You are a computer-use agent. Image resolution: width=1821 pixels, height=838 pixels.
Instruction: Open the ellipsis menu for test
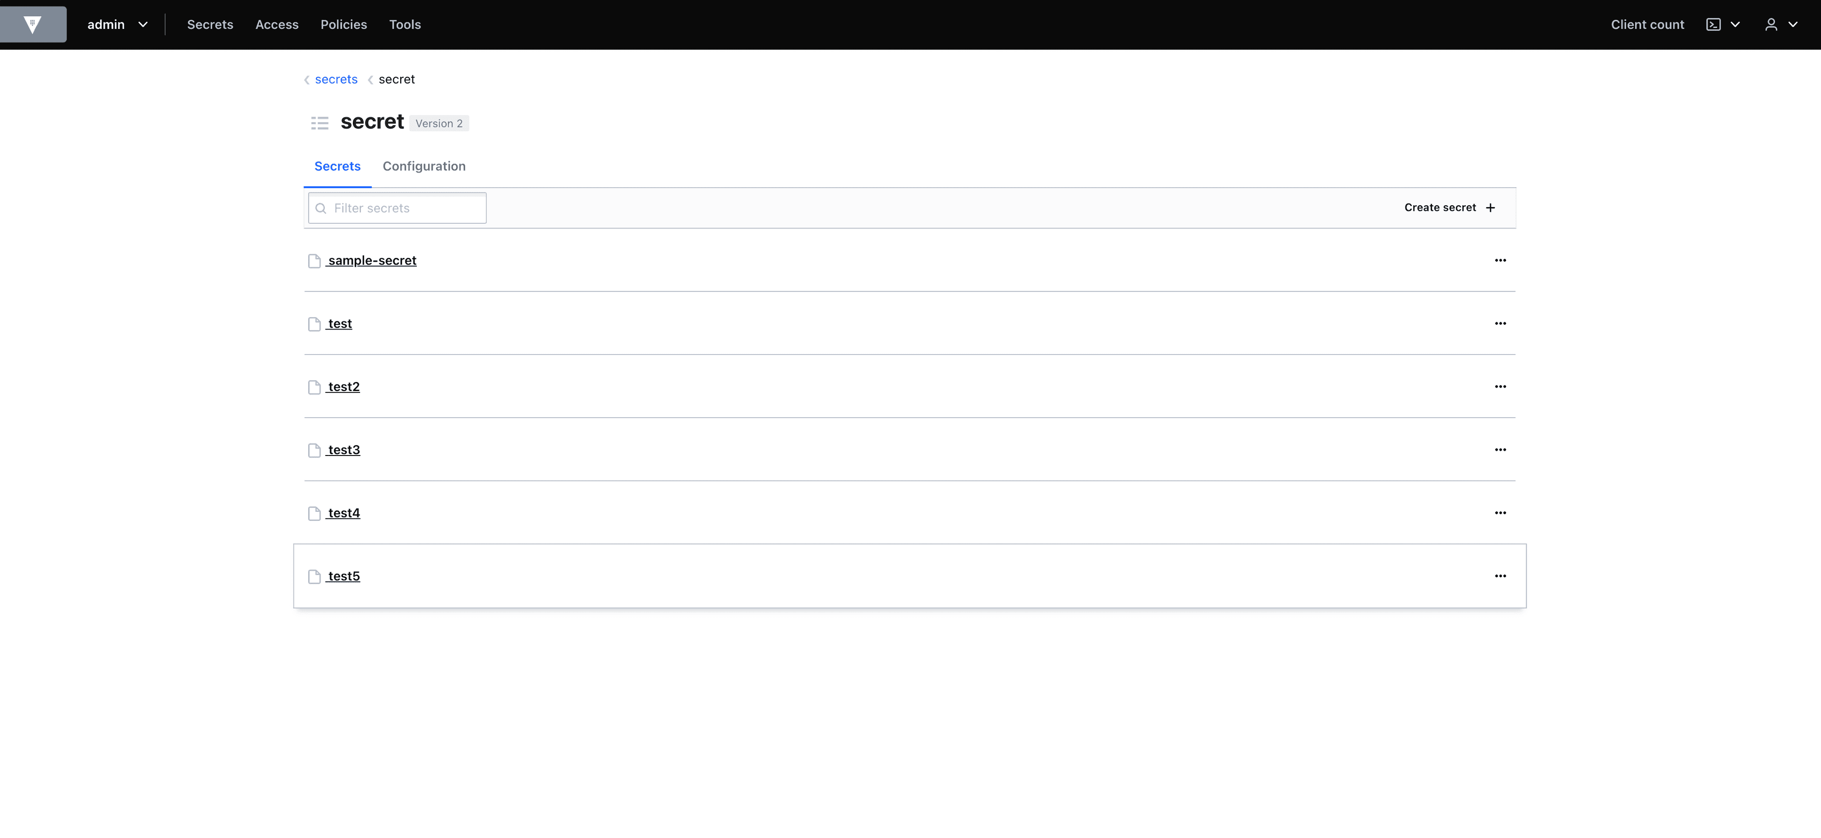[x=1499, y=323]
